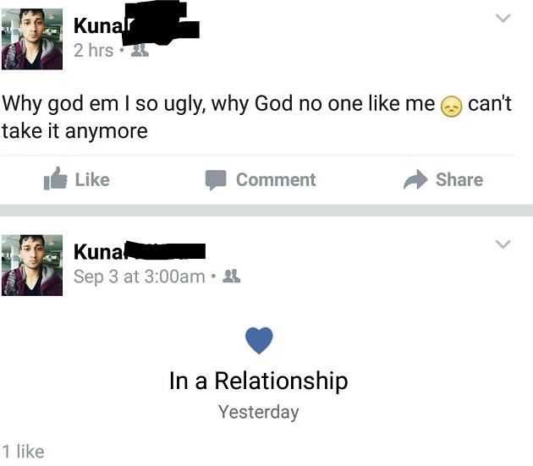The height and width of the screenshot is (466, 533).
Task: Click the friends audience icon beside 2 hrs
Action: tap(140, 50)
